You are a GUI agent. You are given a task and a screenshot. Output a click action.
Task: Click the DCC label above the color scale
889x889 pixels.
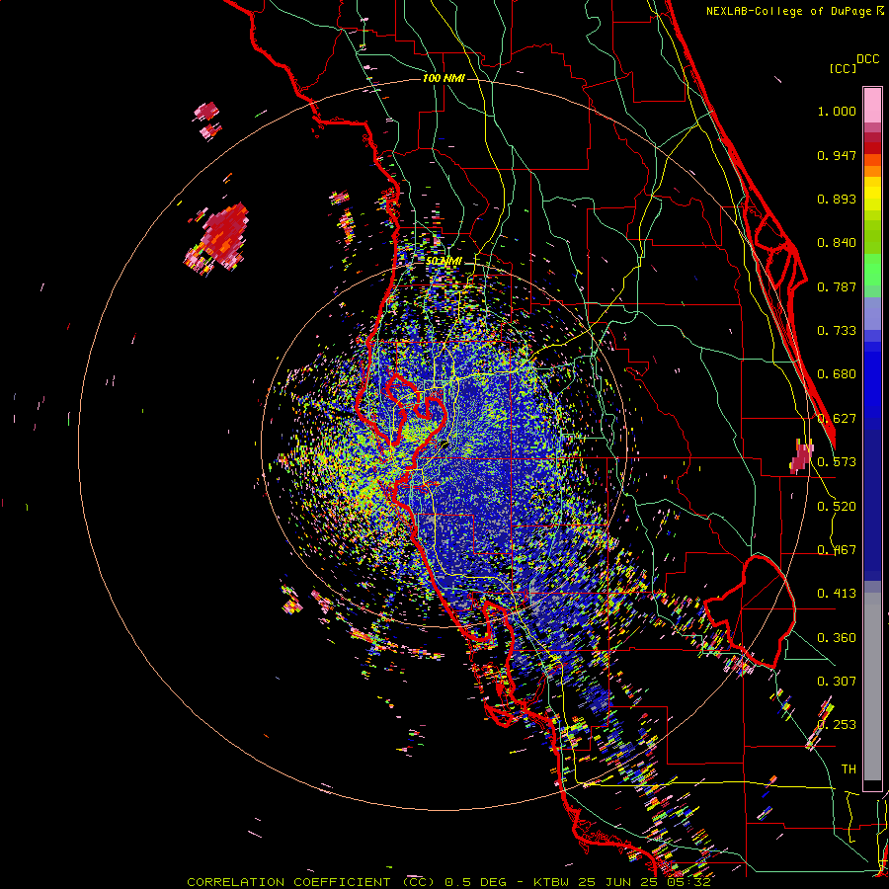(x=868, y=59)
